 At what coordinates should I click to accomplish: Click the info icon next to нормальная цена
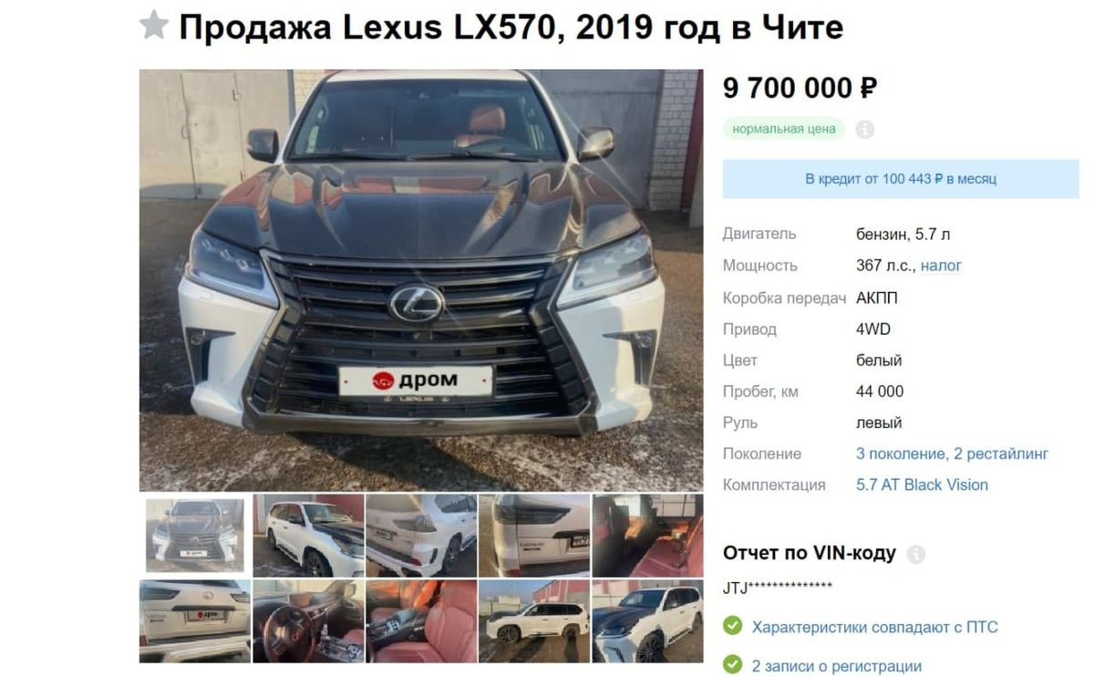click(x=865, y=130)
